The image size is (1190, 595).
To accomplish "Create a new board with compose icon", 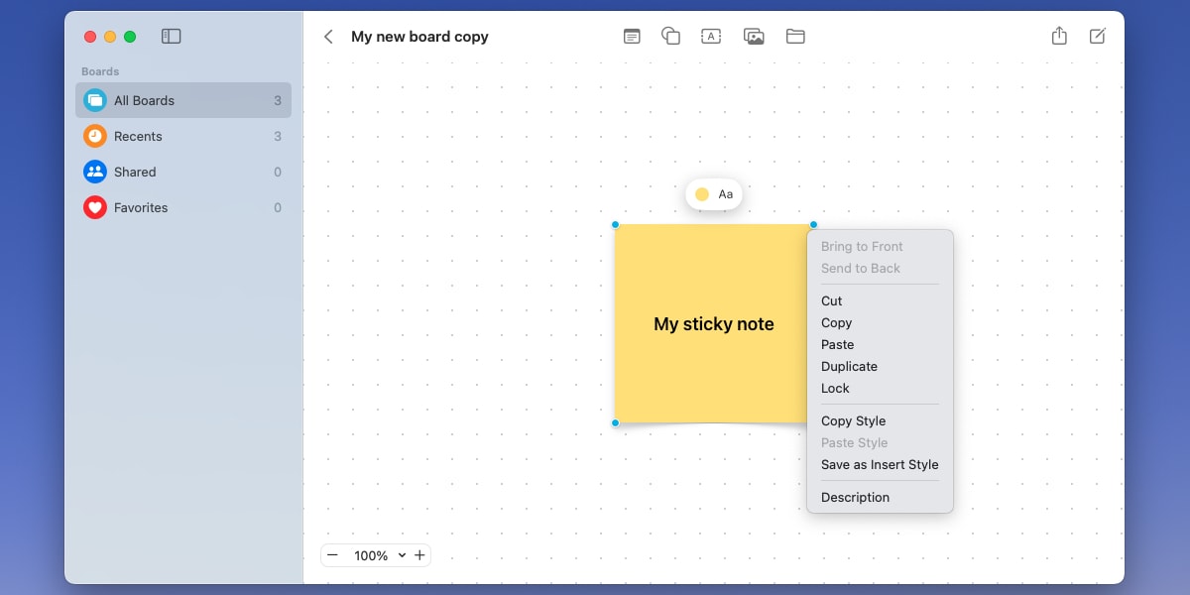I will coord(1098,37).
